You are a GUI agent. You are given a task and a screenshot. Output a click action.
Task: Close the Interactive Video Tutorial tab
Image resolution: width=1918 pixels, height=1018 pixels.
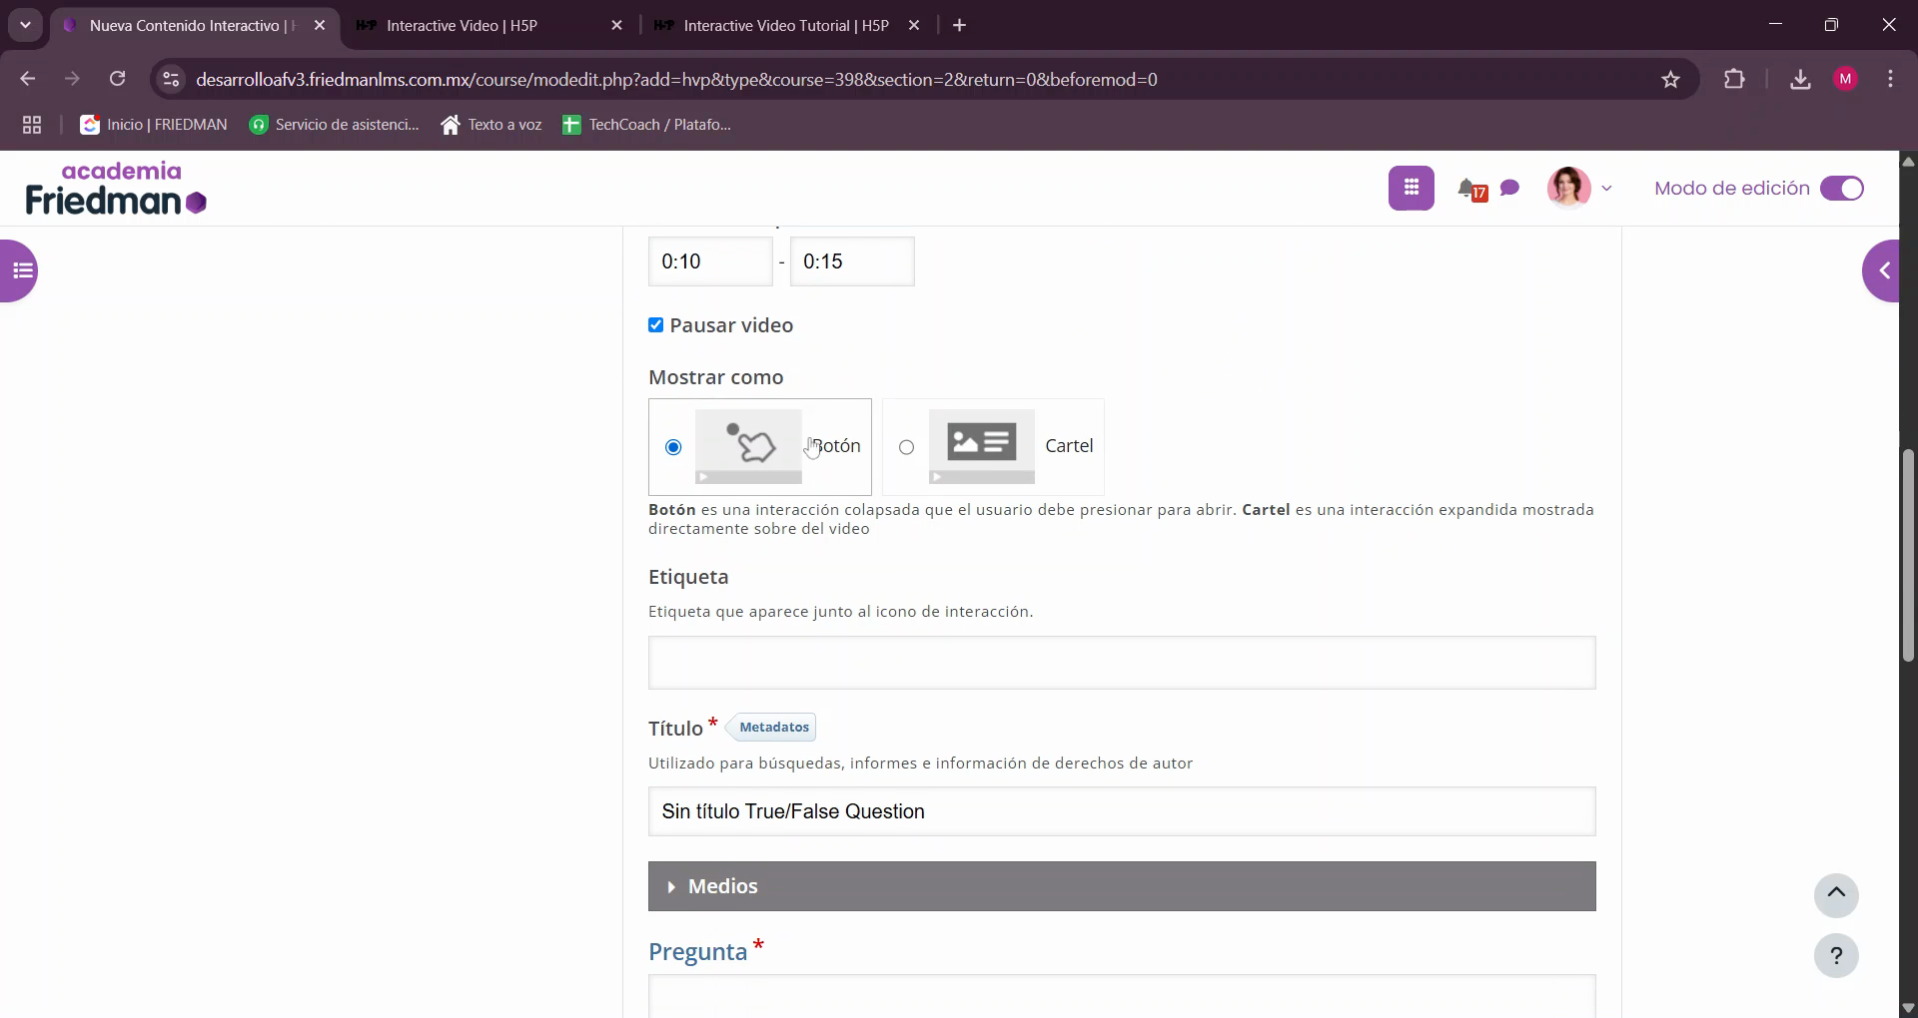914,26
